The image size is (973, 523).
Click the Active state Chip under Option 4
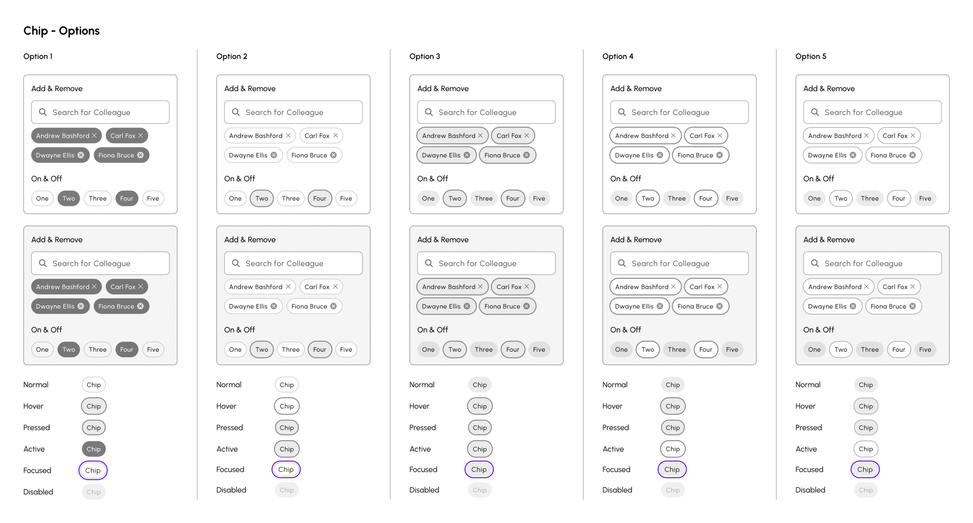pos(672,449)
